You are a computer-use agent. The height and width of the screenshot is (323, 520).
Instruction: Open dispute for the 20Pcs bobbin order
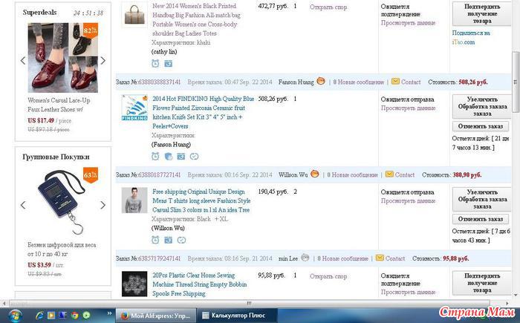click(x=328, y=276)
